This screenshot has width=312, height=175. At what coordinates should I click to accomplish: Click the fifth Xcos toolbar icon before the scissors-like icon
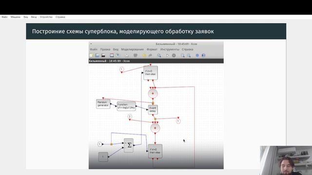tap(118, 55)
